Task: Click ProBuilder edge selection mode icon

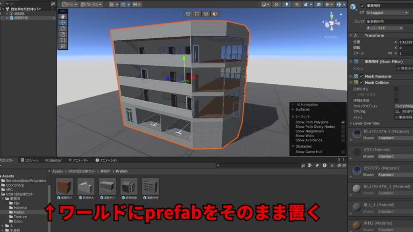Action: coord(206,14)
